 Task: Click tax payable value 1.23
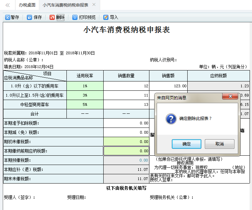pyautogui.click(x=219, y=86)
